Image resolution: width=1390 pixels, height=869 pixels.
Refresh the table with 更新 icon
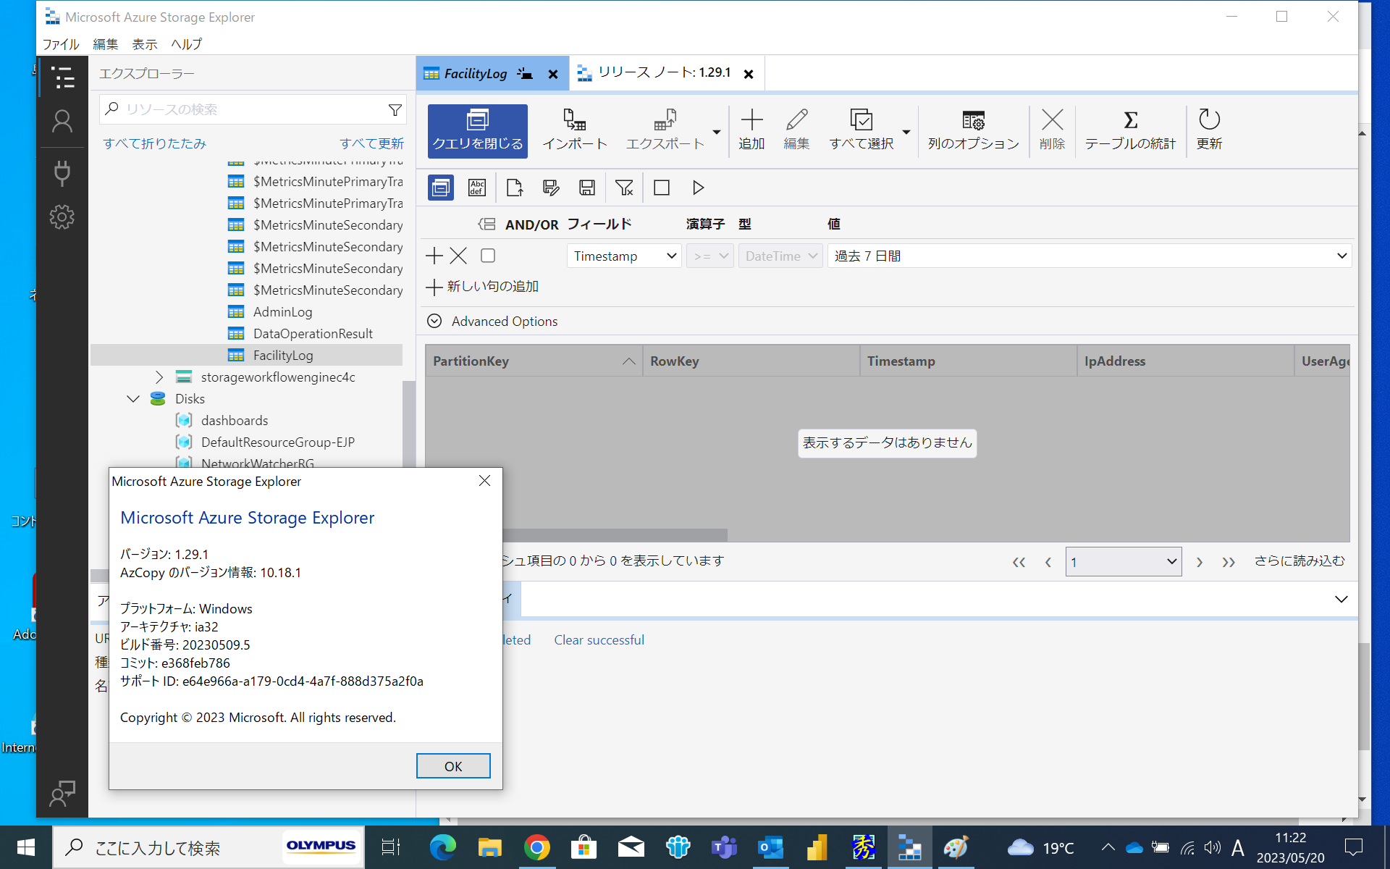1208,129
